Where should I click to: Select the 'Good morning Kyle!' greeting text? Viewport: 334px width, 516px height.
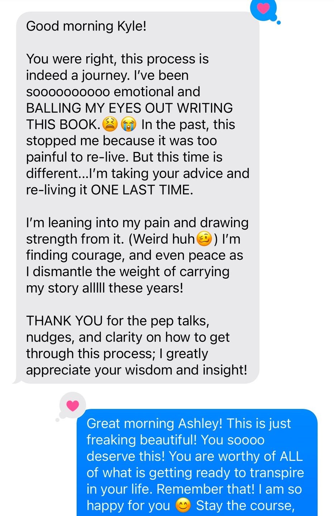pos(86,26)
